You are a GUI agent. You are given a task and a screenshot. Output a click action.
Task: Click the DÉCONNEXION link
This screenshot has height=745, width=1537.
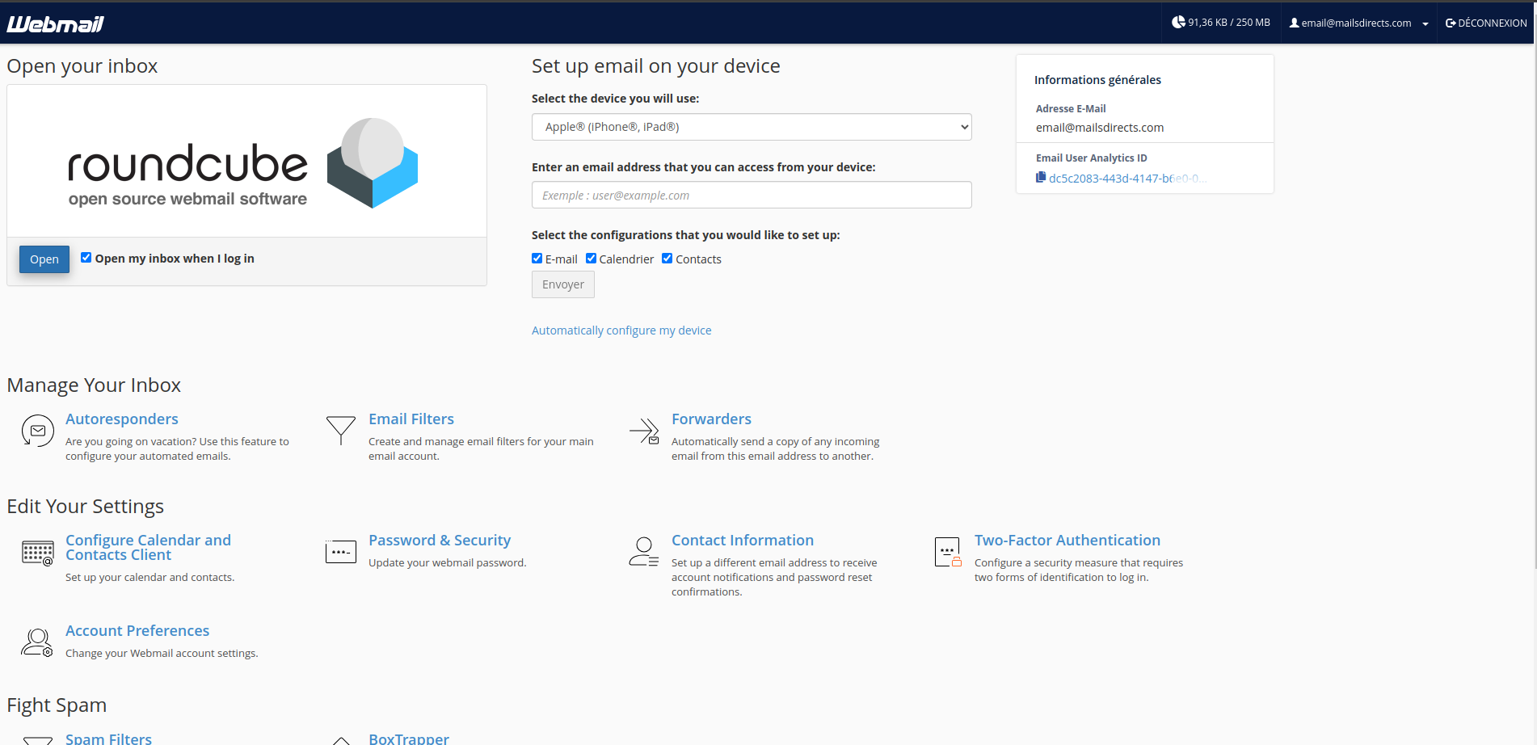(1486, 23)
